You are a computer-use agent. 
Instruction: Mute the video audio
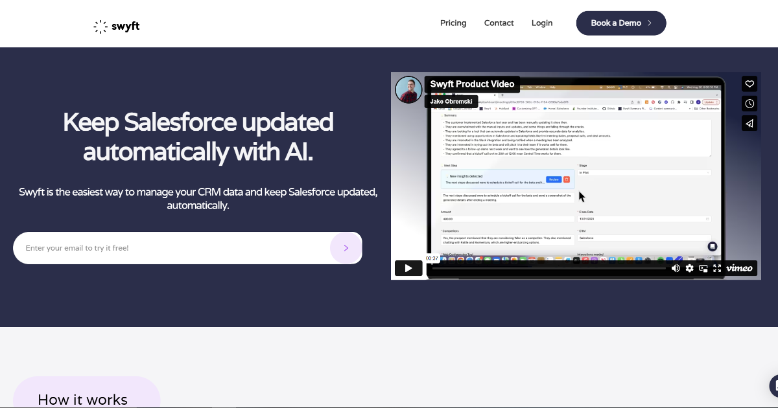pos(676,268)
